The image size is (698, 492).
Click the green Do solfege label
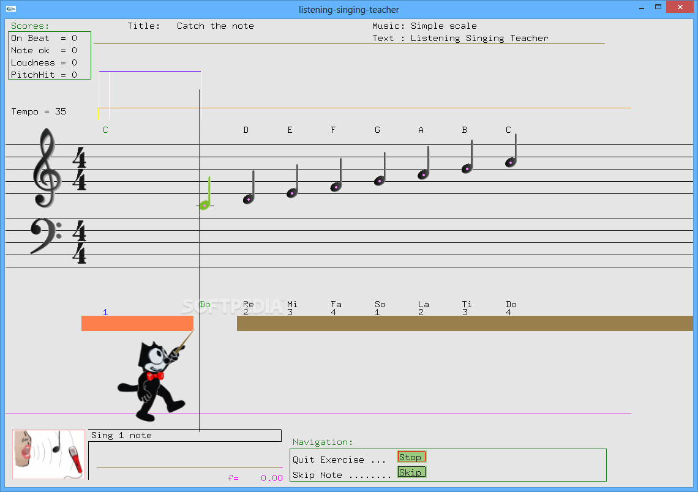pyautogui.click(x=205, y=304)
